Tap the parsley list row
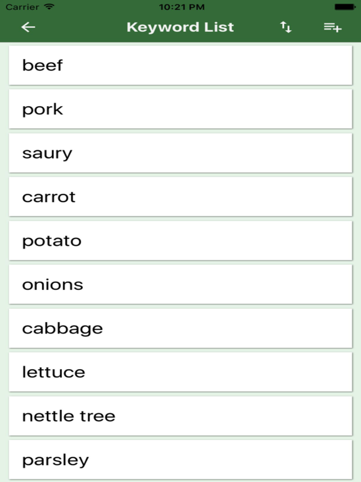 point(180,460)
